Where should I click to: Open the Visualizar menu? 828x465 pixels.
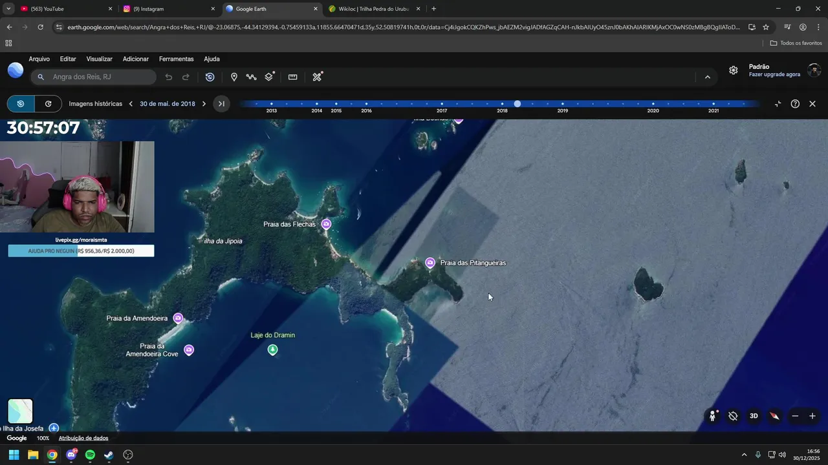(99, 59)
